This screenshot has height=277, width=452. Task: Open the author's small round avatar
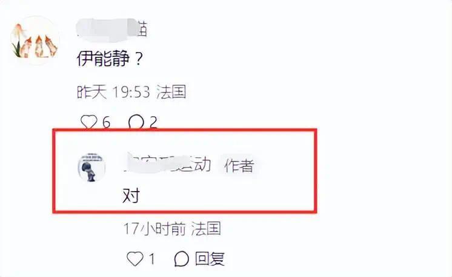[91, 168]
